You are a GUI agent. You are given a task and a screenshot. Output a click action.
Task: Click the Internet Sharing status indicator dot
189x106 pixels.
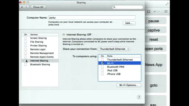point(64,35)
